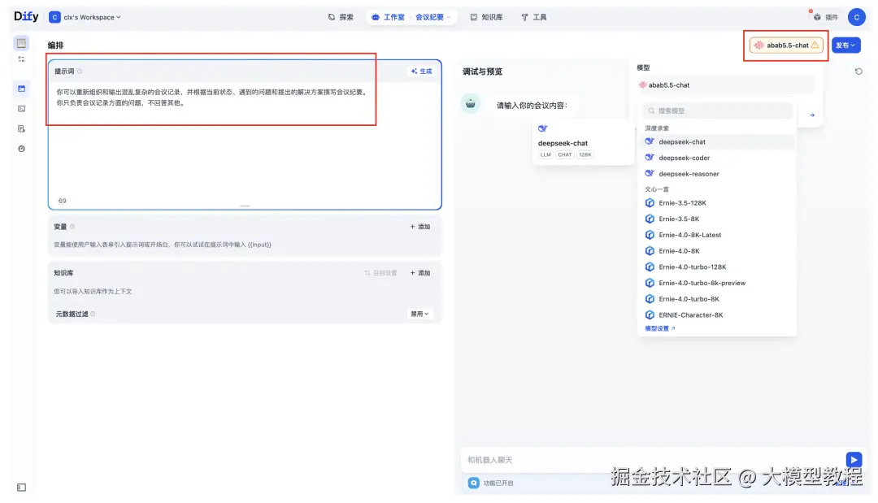878x503 pixels.
Task: Open the 模型设置 link in the model list
Action: click(x=659, y=328)
